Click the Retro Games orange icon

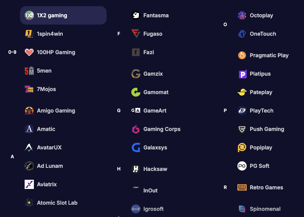tap(242, 187)
